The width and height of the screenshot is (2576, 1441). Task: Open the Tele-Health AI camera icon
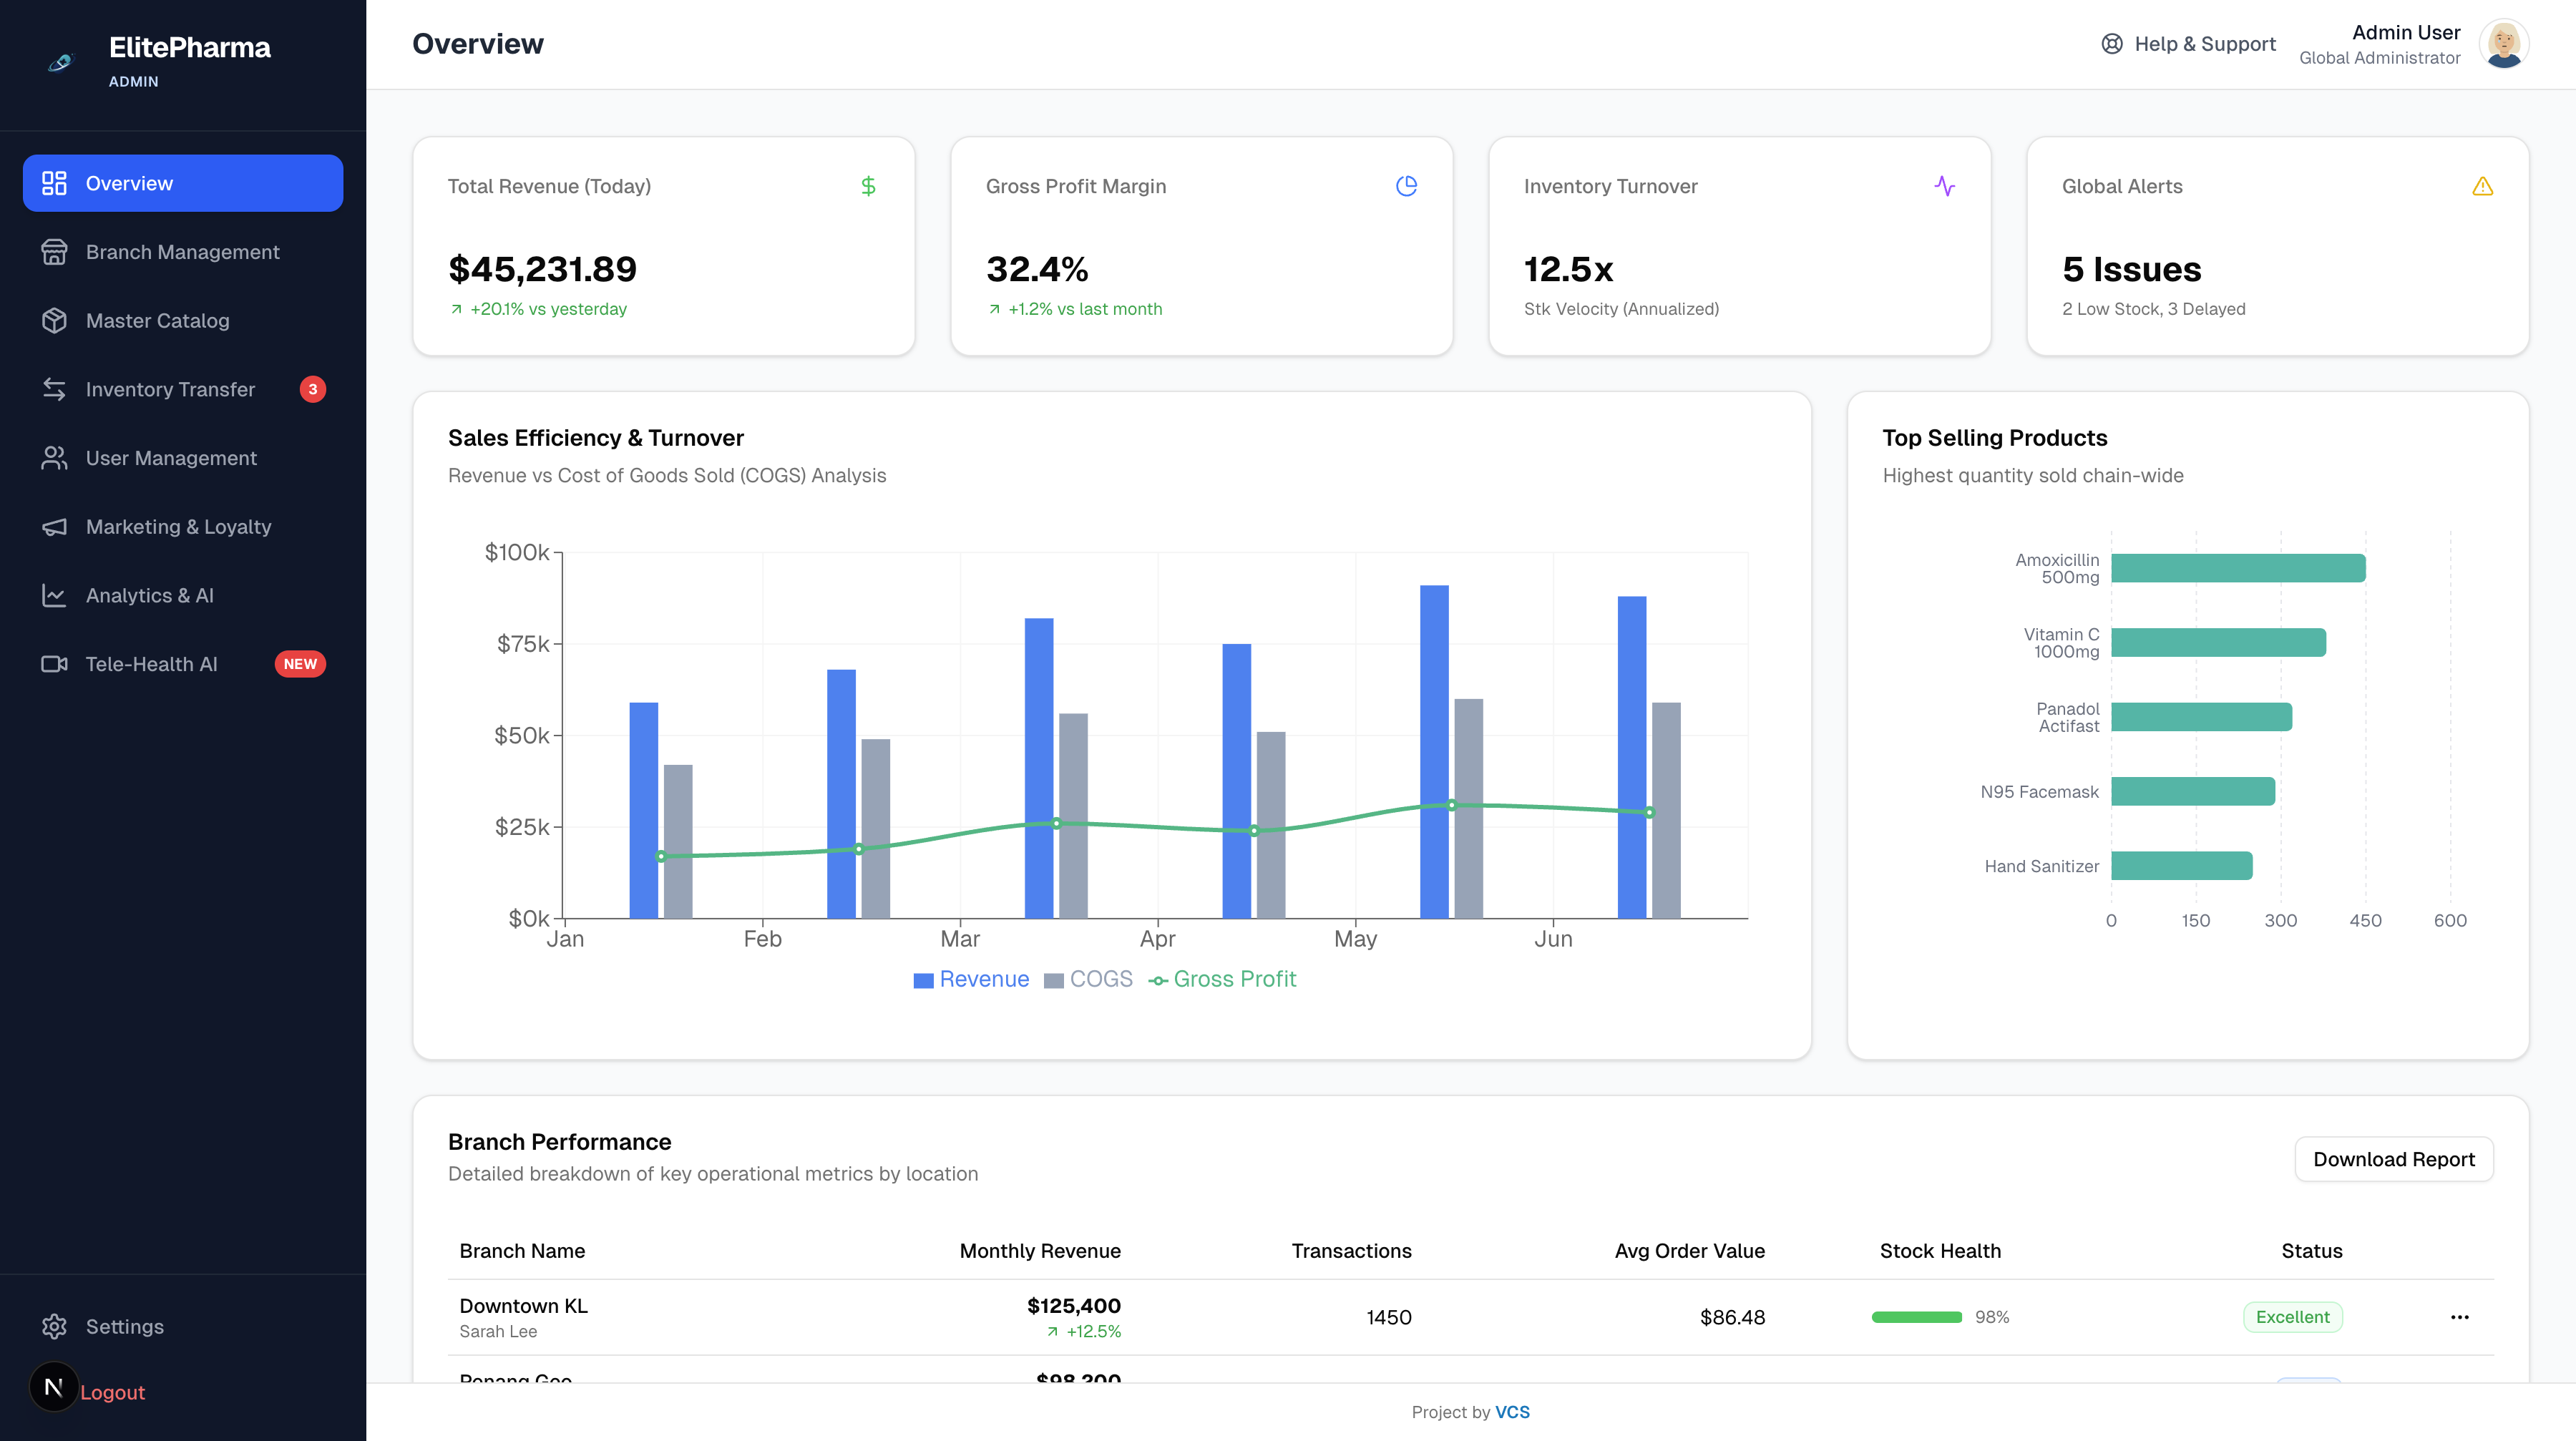55,663
